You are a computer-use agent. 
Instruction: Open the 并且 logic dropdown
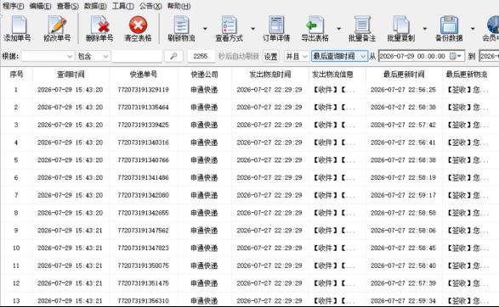click(297, 56)
